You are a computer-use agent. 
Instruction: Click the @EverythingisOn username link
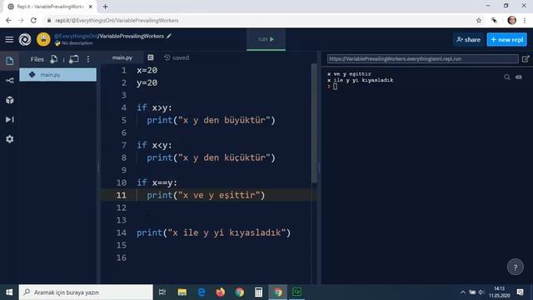[x=76, y=36]
